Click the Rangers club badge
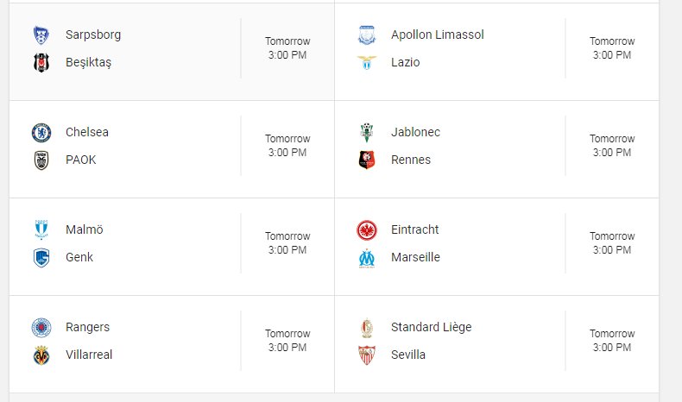The width and height of the screenshot is (682, 402). [x=41, y=327]
